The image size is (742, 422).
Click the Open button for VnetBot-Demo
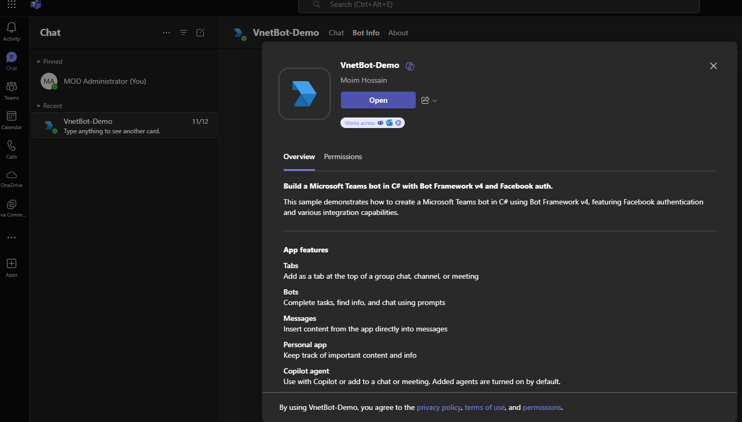[x=378, y=100]
